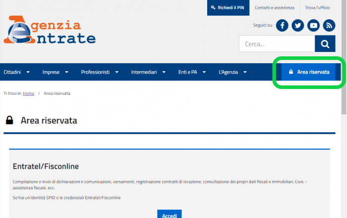
Task: Expand the Enti e PA menu arrow
Action: (x=204, y=72)
